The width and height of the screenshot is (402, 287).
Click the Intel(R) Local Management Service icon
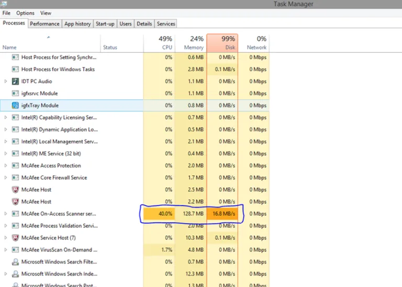pos(15,142)
